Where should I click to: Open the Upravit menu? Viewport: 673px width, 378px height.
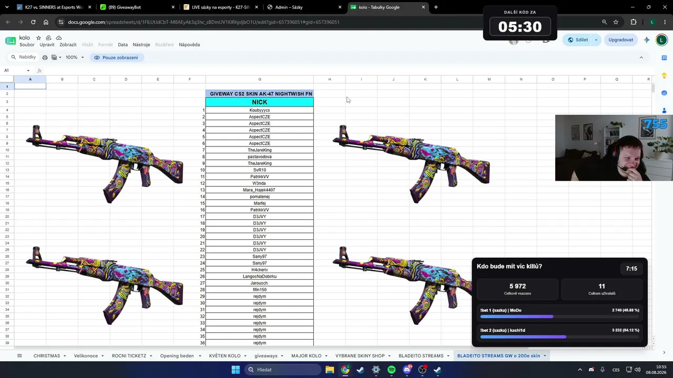pos(47,45)
